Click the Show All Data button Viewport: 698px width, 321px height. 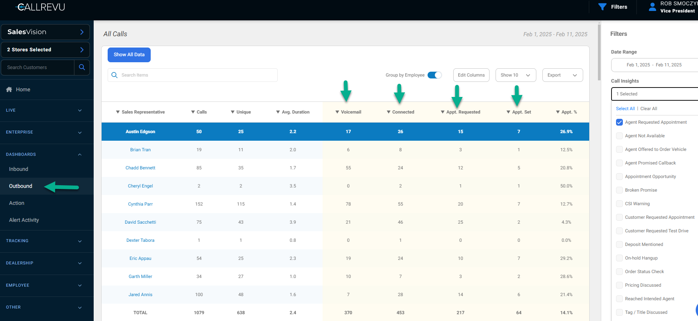click(129, 55)
